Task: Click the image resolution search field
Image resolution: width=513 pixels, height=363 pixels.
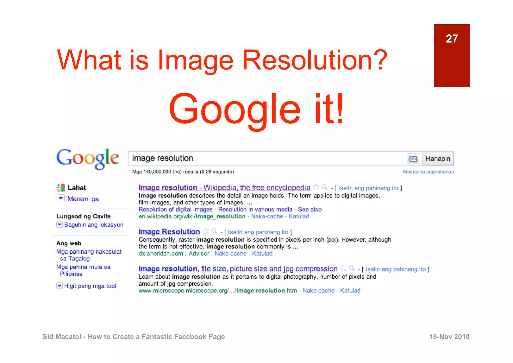Action: tap(268, 159)
